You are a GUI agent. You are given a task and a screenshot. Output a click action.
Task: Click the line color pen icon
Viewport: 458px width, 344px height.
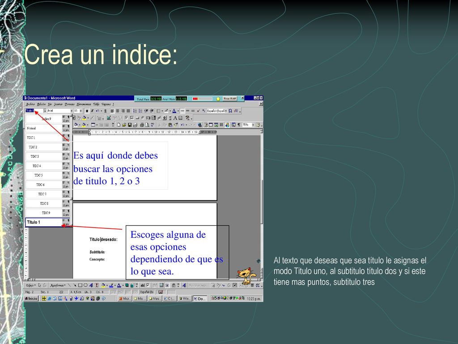[x=111, y=285]
